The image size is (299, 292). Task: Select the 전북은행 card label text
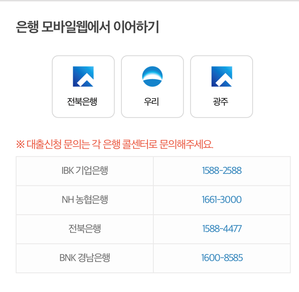coord(82,102)
